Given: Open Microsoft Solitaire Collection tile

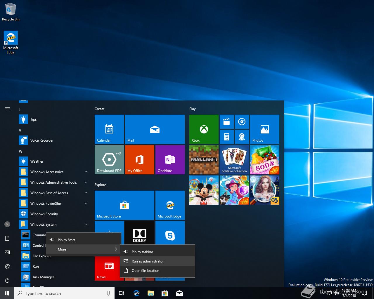Looking at the screenshot, I should coord(234,160).
